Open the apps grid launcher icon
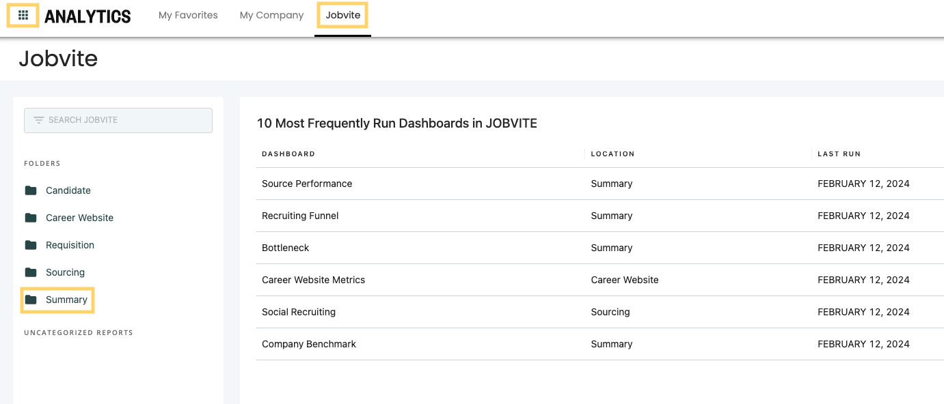Image resolution: width=944 pixels, height=404 pixels. click(x=23, y=15)
